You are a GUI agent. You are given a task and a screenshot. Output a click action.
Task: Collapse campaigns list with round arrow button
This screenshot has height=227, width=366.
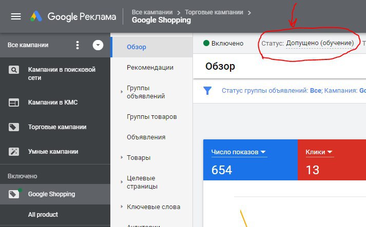pyautogui.click(x=98, y=45)
